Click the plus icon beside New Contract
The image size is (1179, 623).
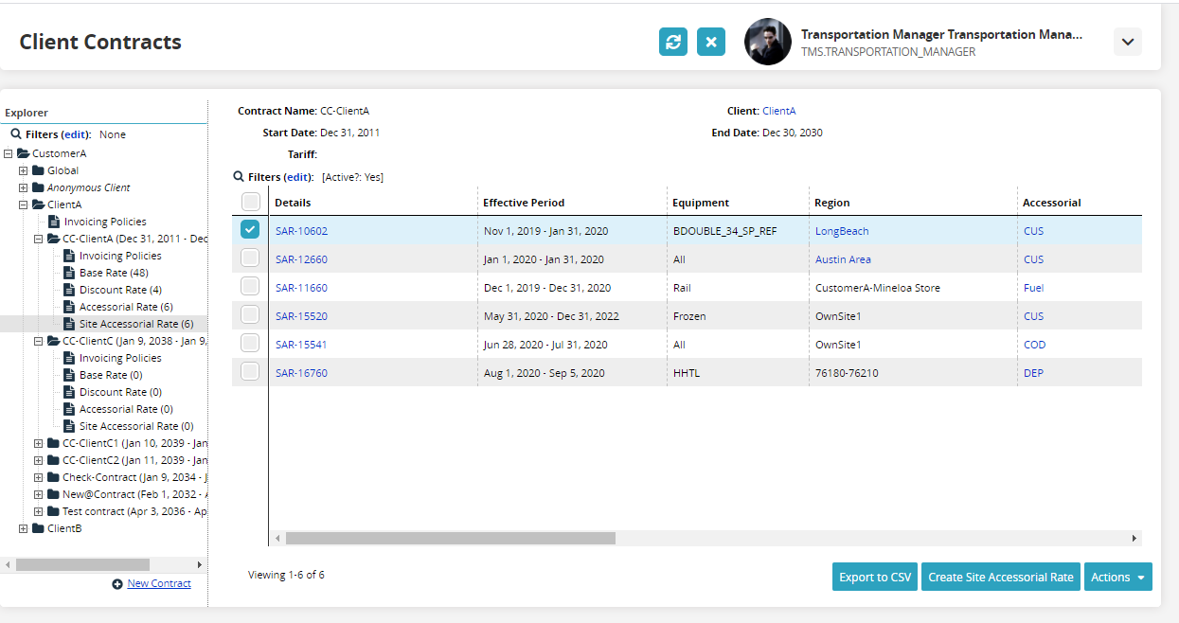117,584
